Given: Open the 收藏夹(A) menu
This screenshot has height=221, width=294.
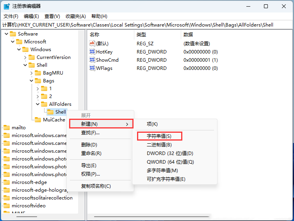Looking at the screenshot, I should point(75,16).
